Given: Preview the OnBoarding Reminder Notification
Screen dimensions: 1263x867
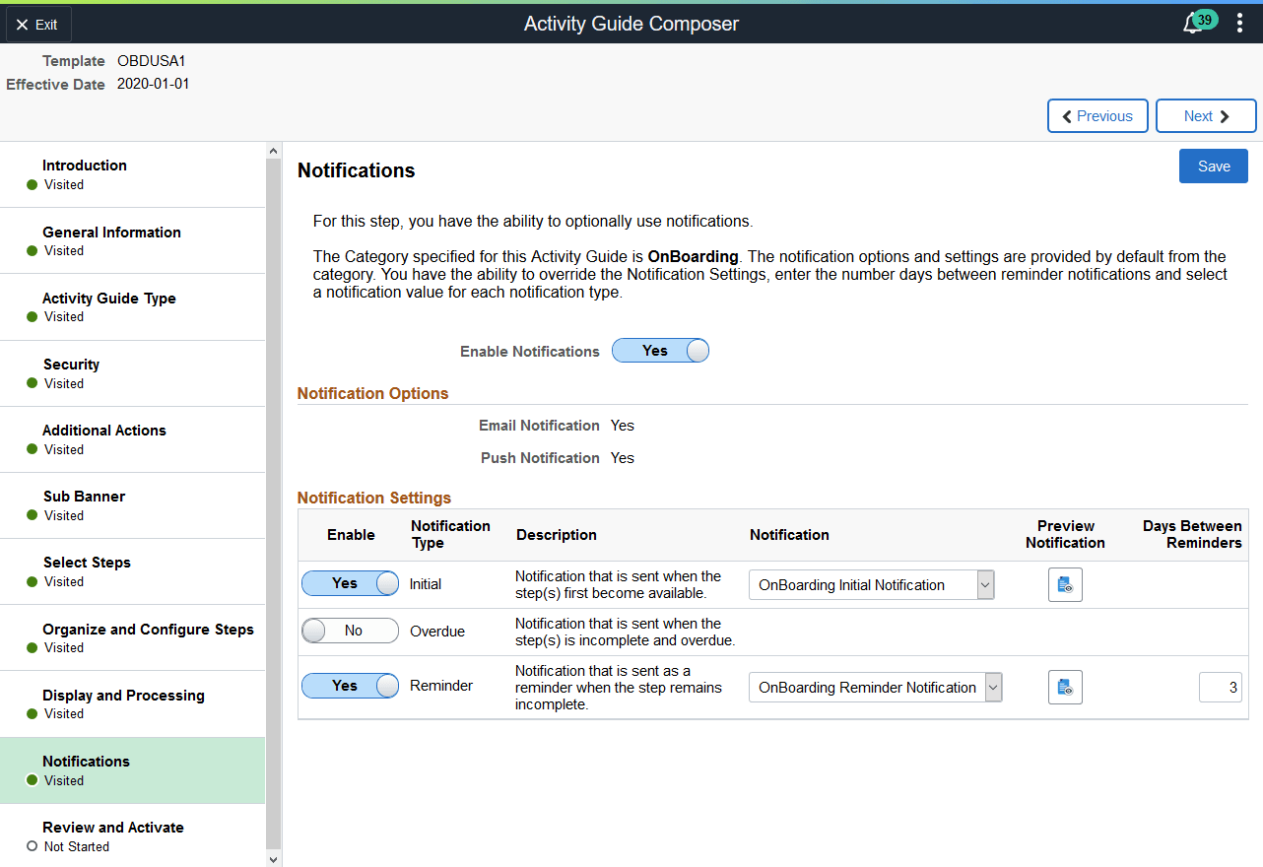Looking at the screenshot, I should pos(1065,687).
